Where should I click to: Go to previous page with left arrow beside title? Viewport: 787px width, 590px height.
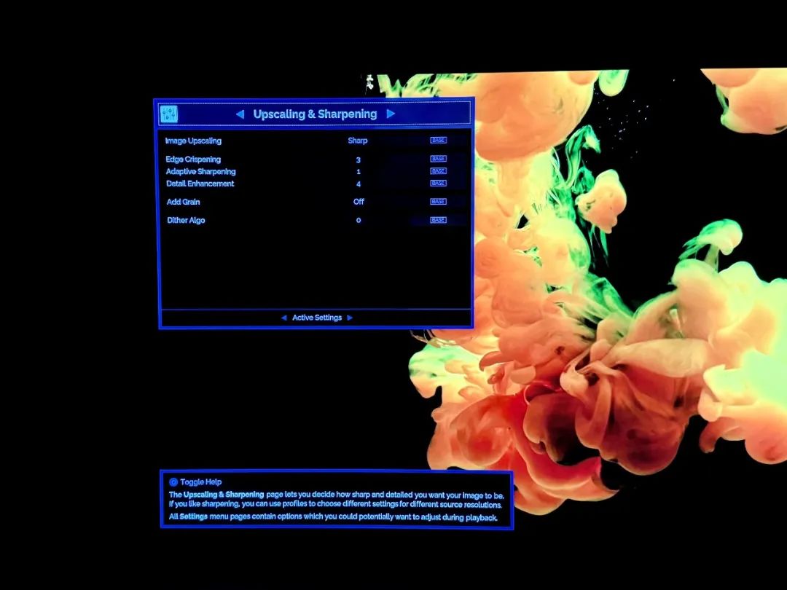240,114
